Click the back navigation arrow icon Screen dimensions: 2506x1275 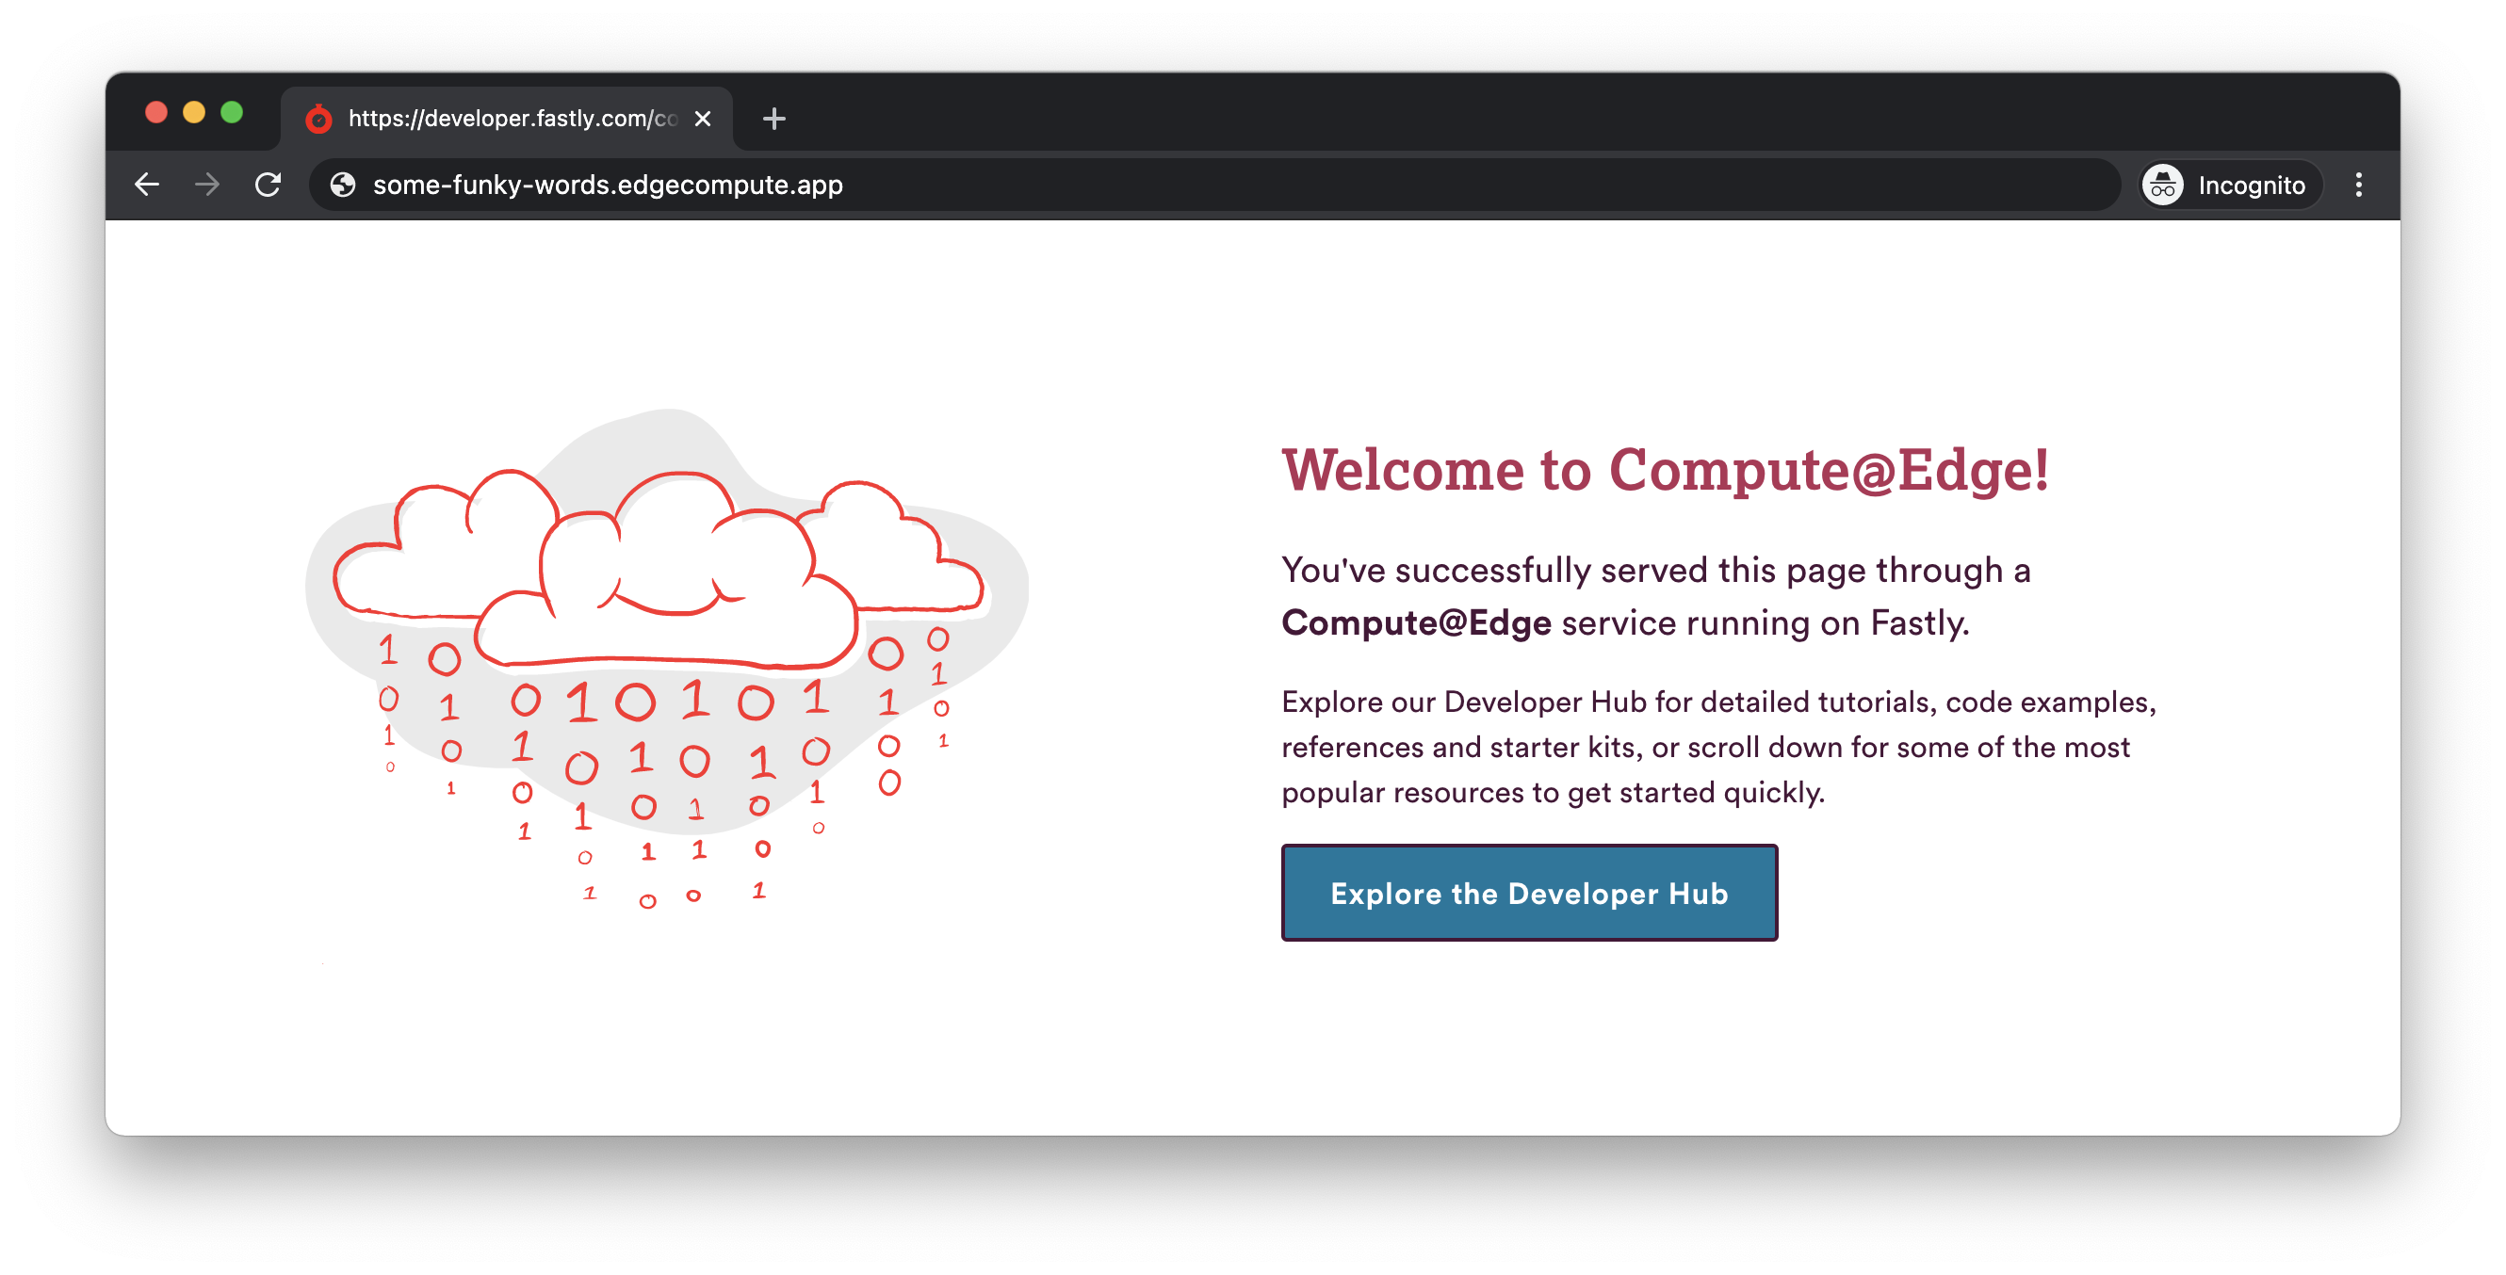(x=148, y=184)
